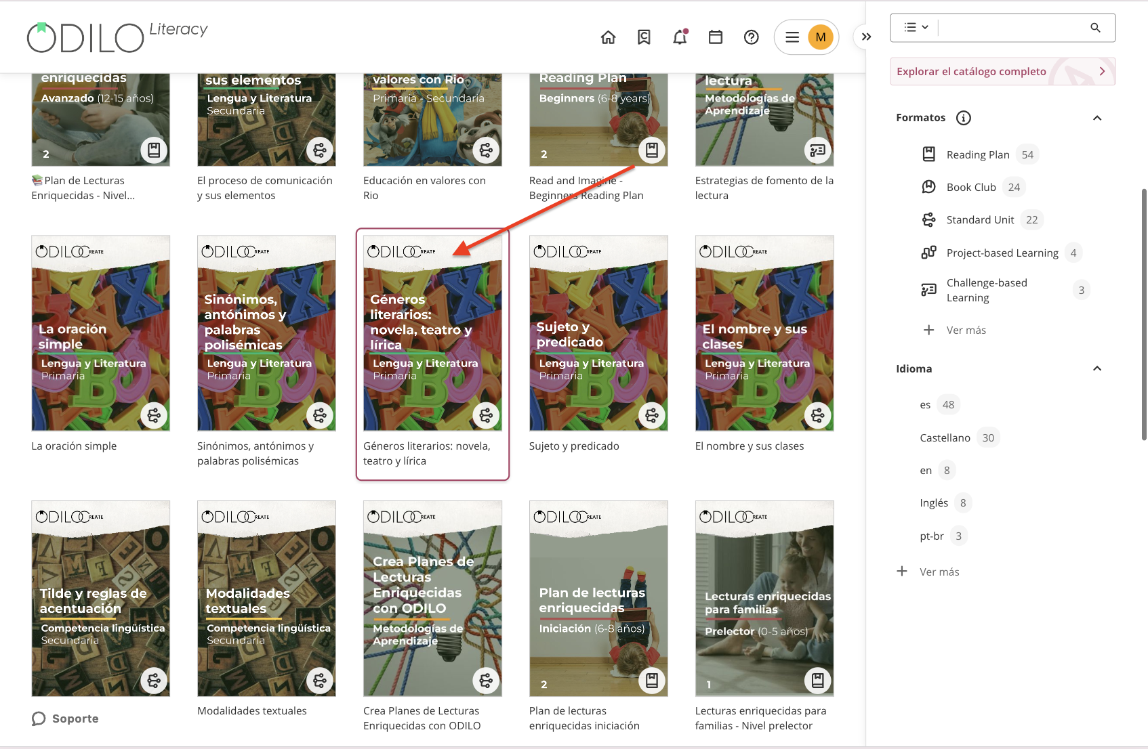Open Sinónimos, antónimos cover
1148x749 pixels.
[266, 333]
